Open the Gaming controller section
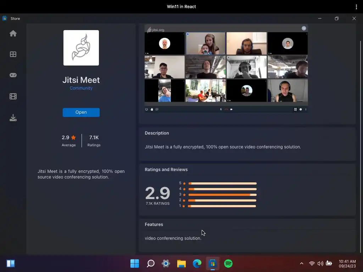The image size is (363, 272). 13,75
